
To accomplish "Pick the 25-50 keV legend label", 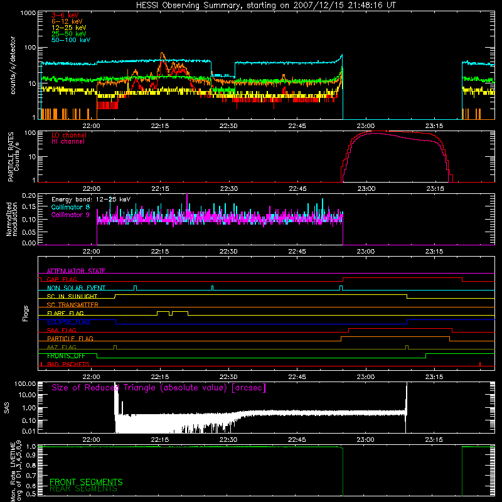I will pyautogui.click(x=68, y=34).
